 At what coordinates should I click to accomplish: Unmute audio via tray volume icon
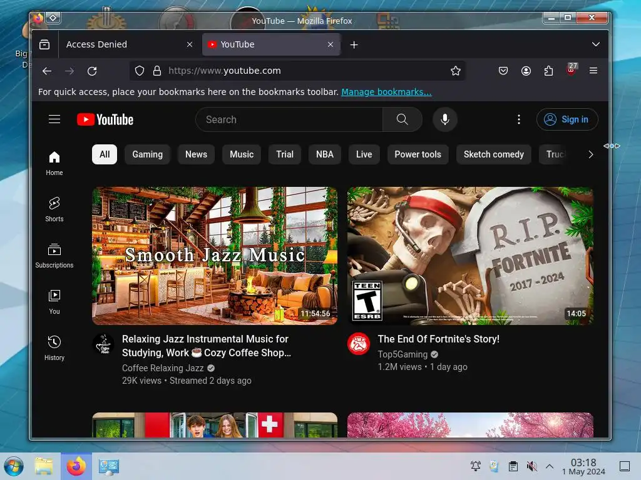coord(531,466)
